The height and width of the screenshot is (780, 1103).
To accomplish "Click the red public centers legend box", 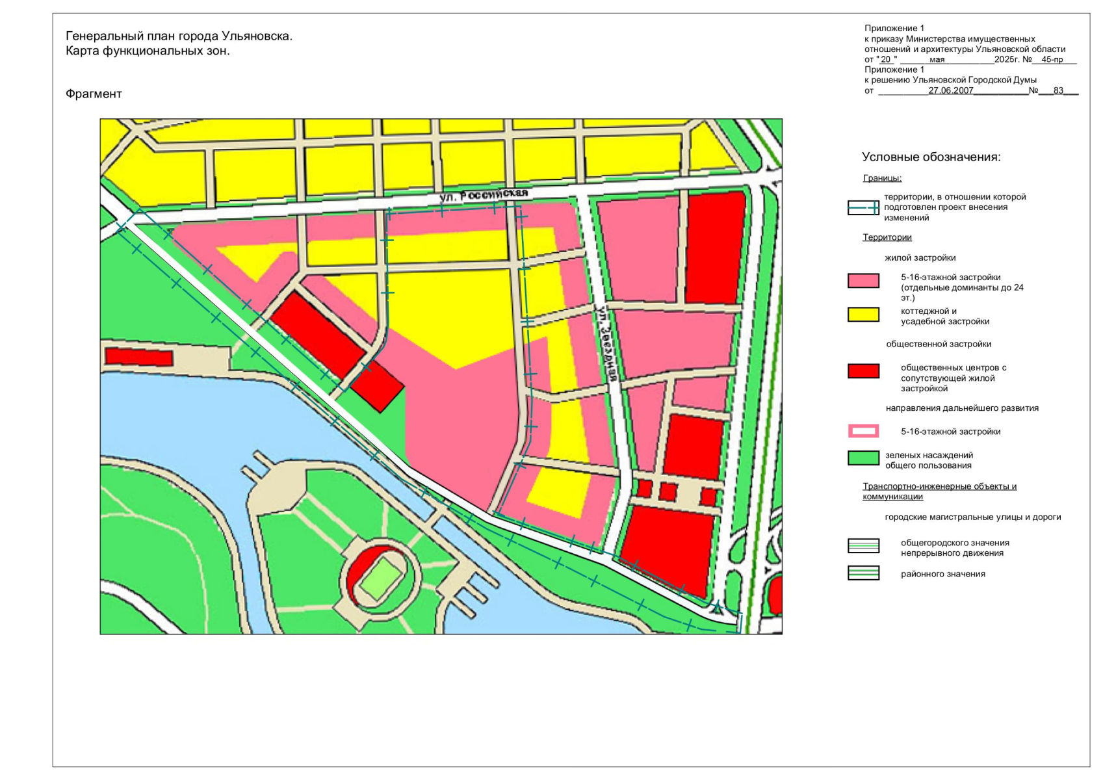I will 863,370.
